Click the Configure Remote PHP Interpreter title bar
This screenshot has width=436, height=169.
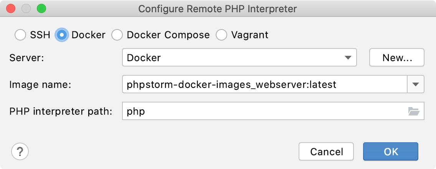(x=218, y=8)
